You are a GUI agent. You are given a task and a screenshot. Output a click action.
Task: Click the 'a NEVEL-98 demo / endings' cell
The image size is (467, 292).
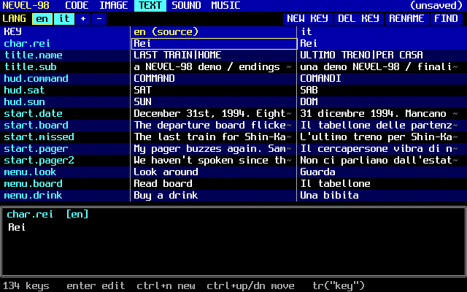(x=214, y=66)
